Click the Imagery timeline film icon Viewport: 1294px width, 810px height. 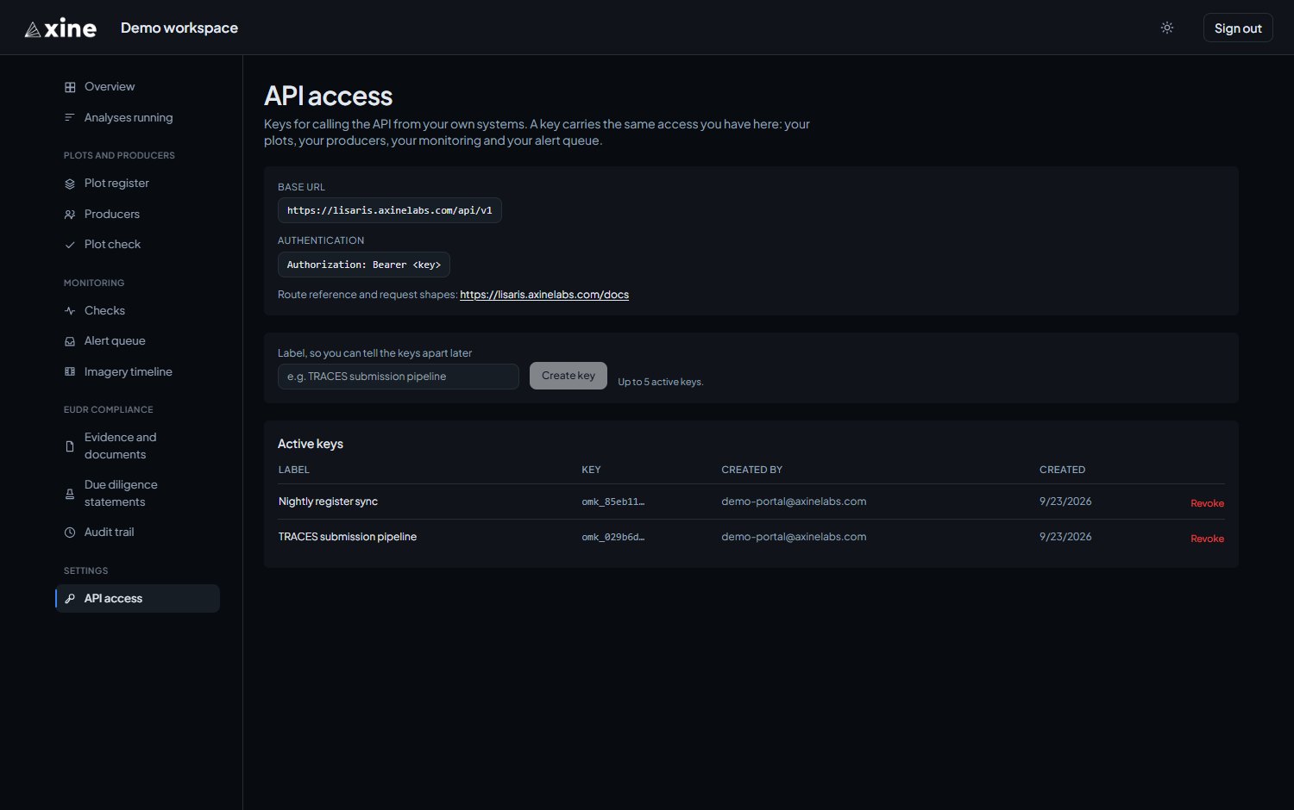click(70, 372)
